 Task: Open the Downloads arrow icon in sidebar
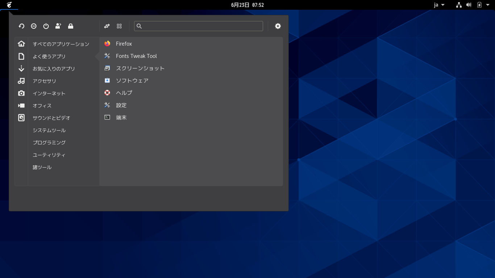tap(21, 68)
